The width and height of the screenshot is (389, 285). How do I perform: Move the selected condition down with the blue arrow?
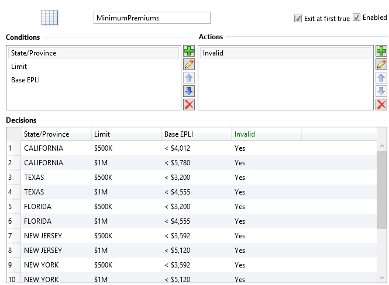pyautogui.click(x=189, y=91)
